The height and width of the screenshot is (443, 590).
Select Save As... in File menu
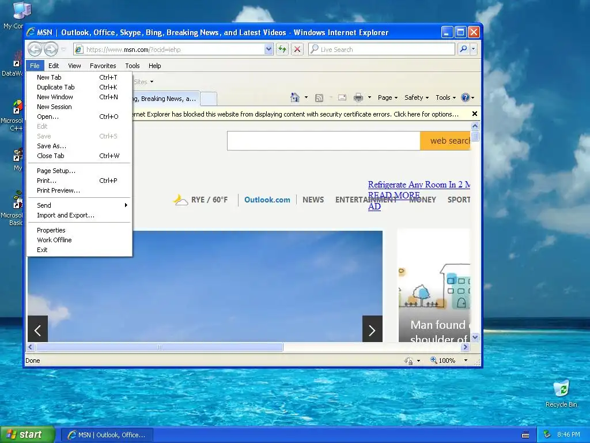(x=80, y=146)
